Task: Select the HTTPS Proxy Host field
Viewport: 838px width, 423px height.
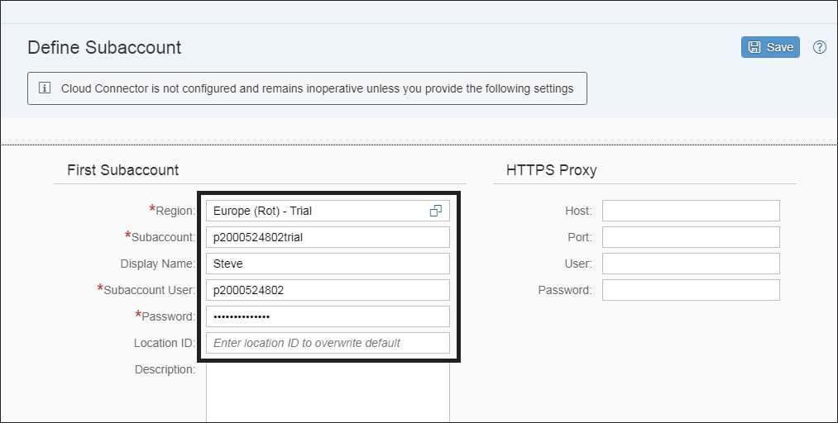Action: (x=691, y=211)
